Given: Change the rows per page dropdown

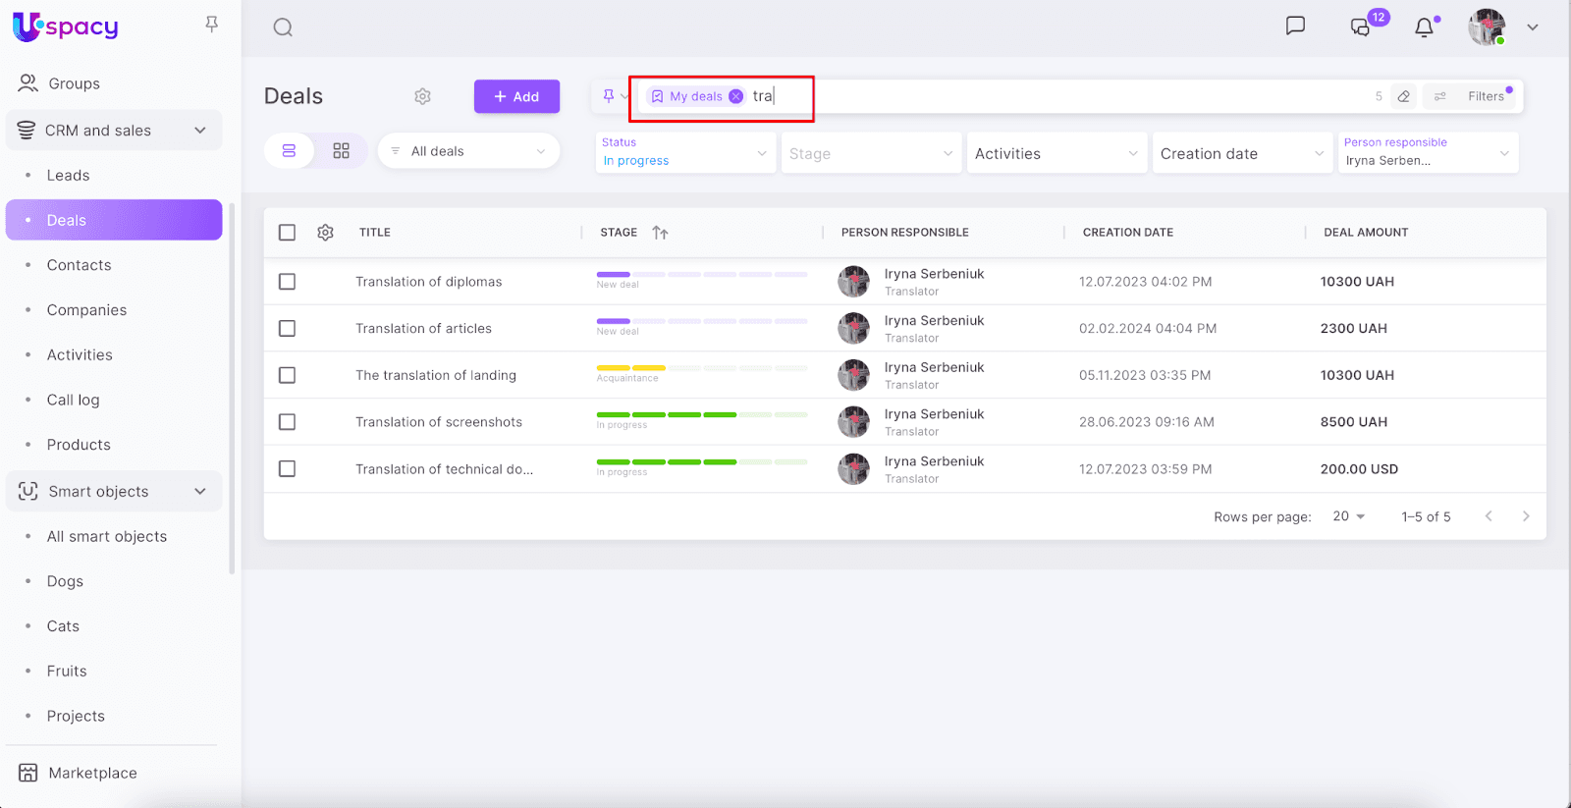Looking at the screenshot, I should coord(1349,516).
